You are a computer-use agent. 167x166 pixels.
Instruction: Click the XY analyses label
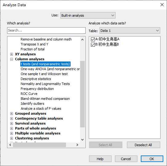25,54
